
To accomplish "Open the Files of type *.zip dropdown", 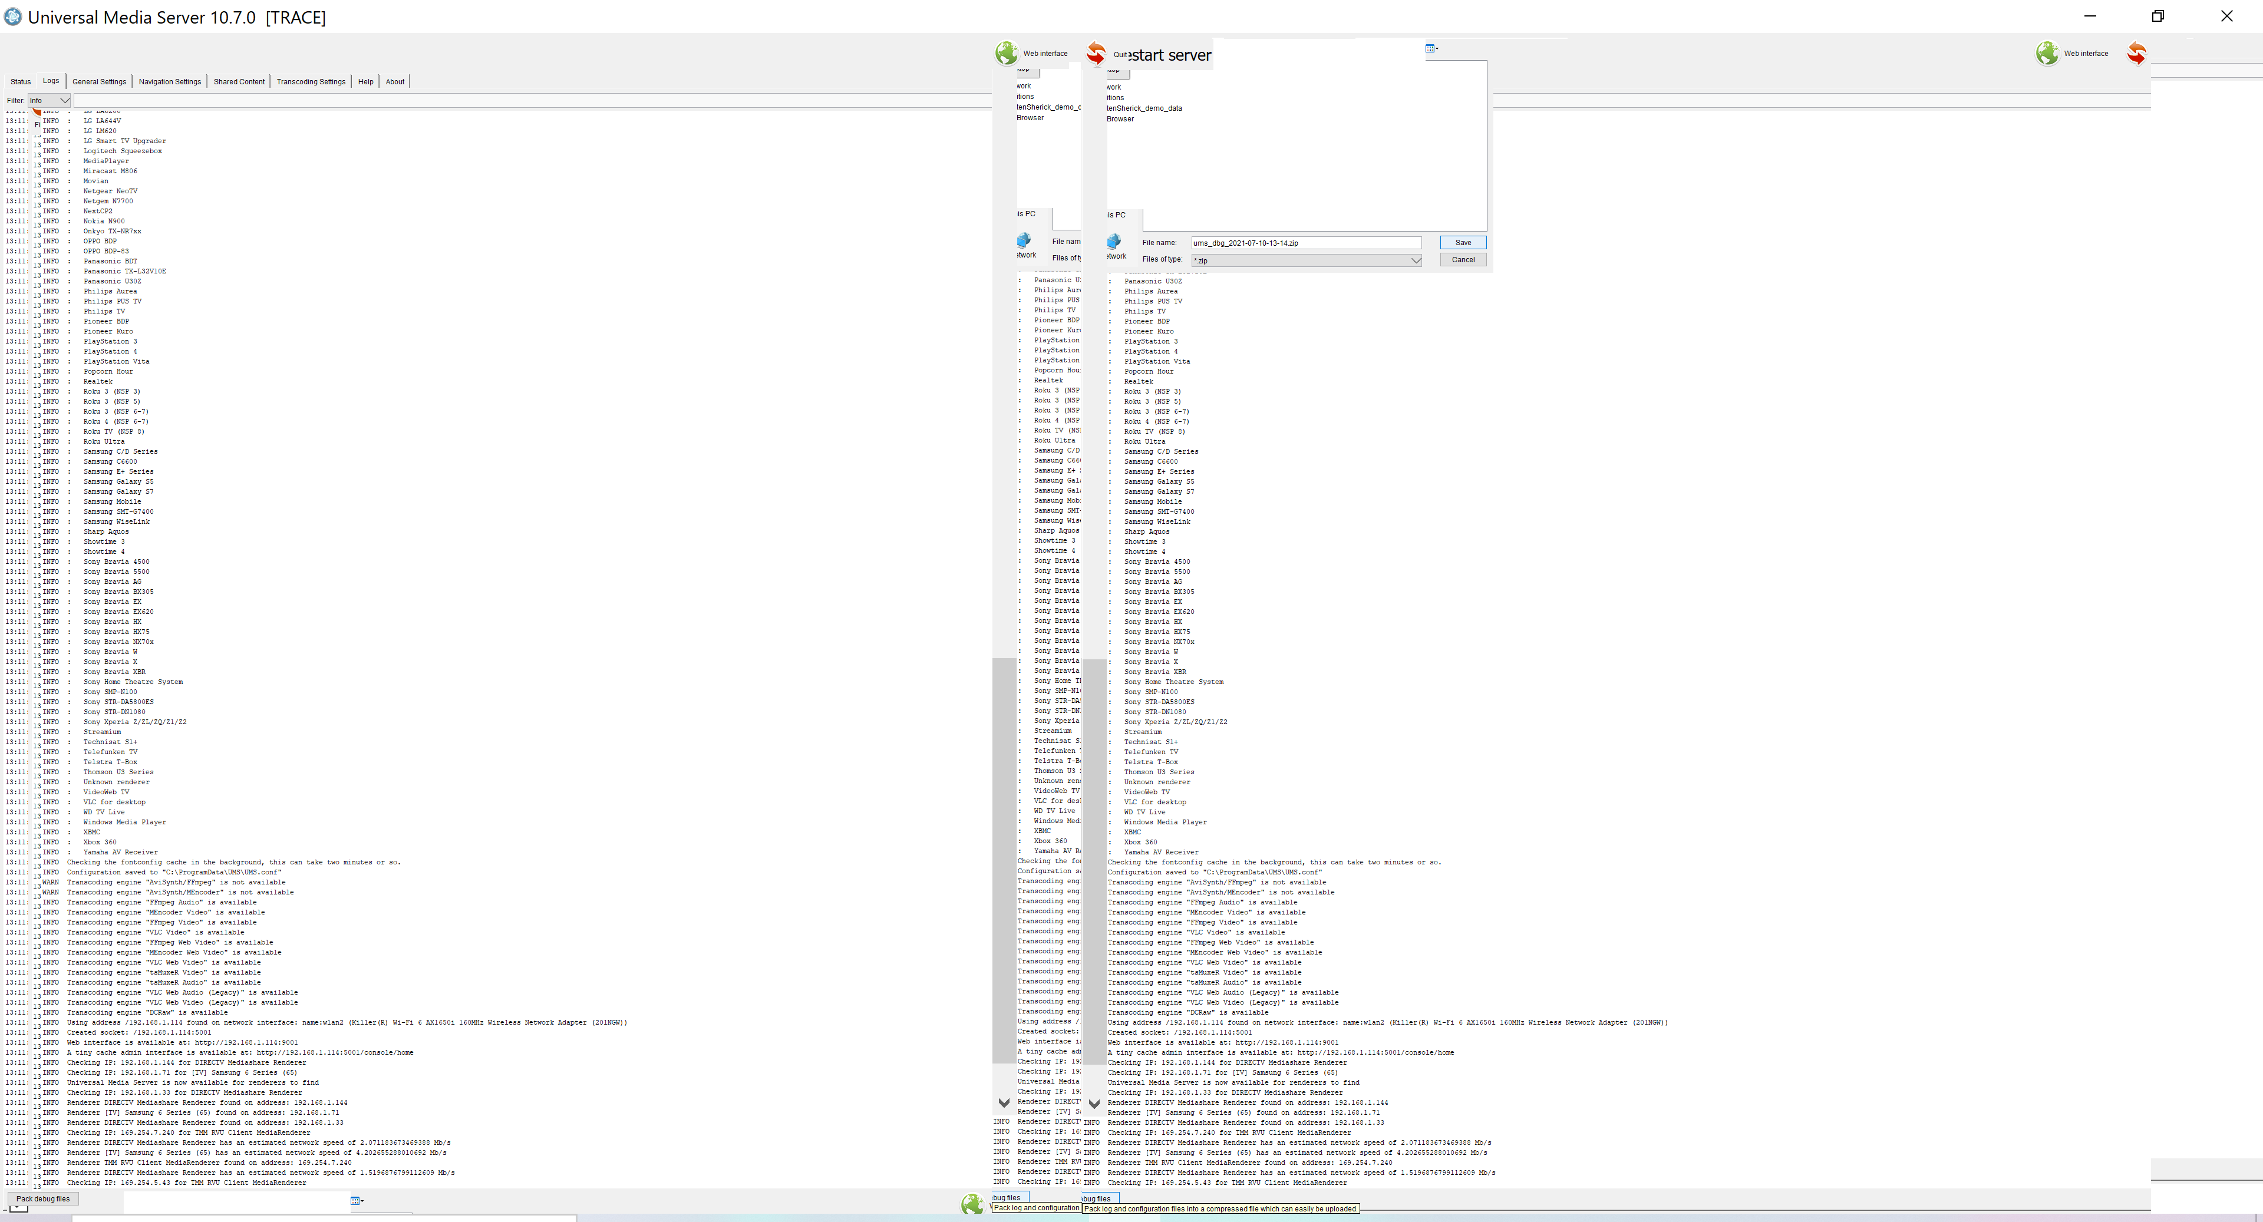I will click(1307, 260).
